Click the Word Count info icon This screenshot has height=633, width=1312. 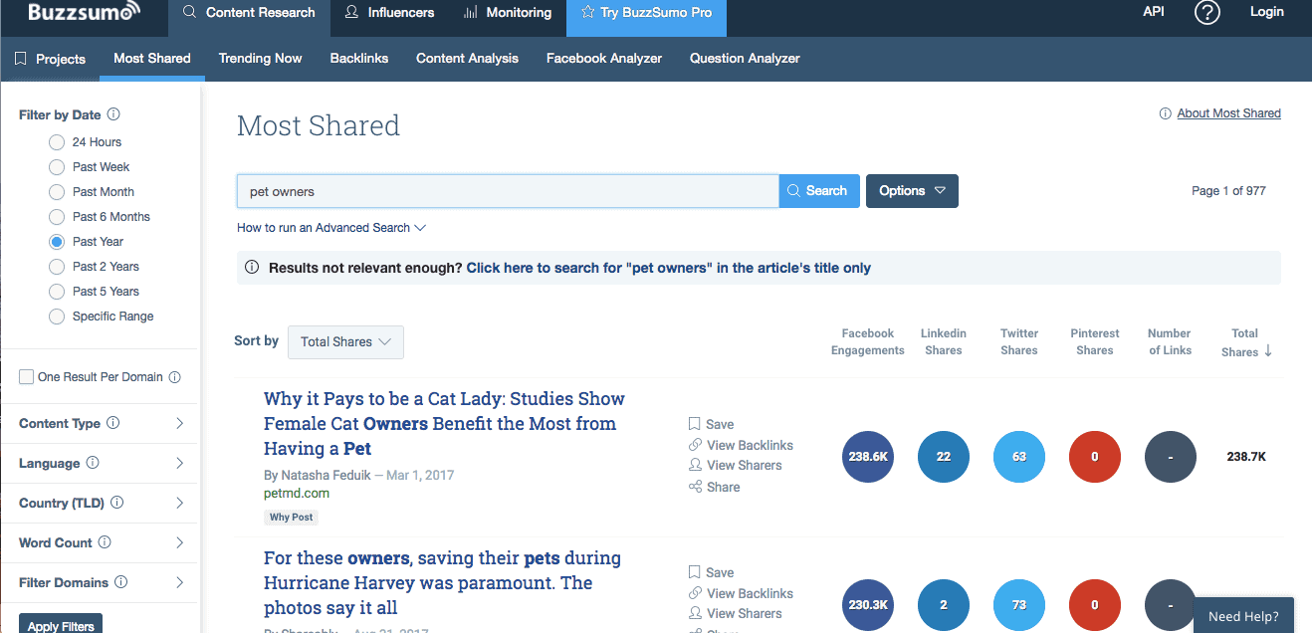click(x=105, y=542)
